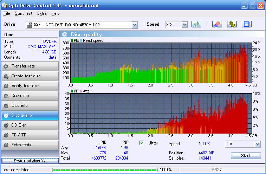
Task: Click the Transfer rate disc icon
Action: click(x=6, y=66)
